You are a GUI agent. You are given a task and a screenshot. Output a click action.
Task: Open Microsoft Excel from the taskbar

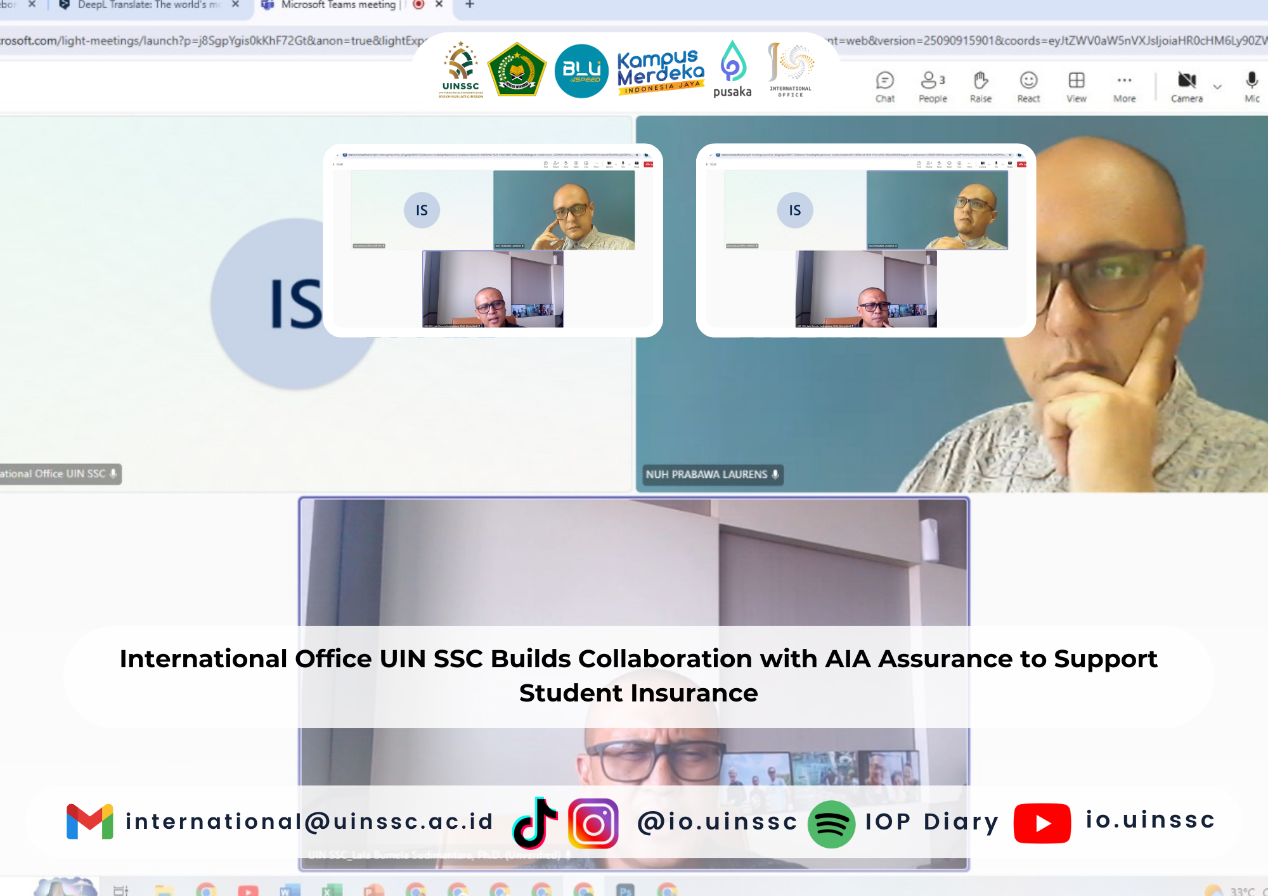click(x=332, y=890)
